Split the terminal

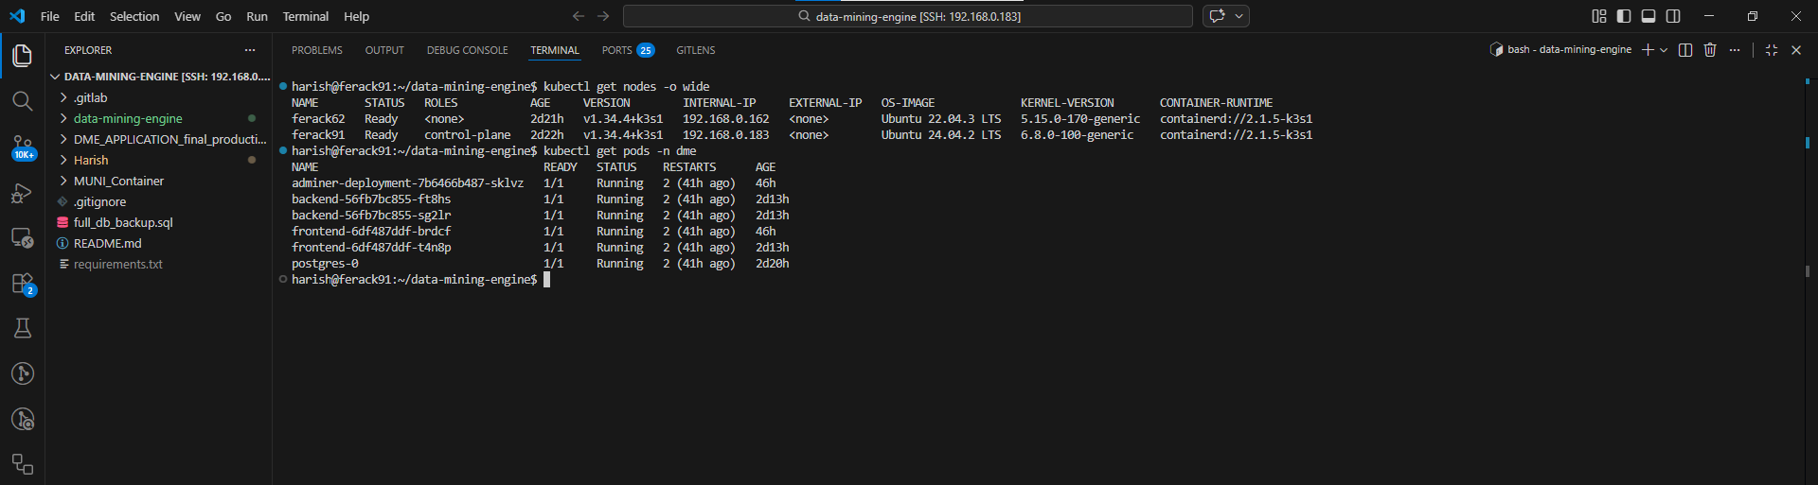tap(1685, 50)
